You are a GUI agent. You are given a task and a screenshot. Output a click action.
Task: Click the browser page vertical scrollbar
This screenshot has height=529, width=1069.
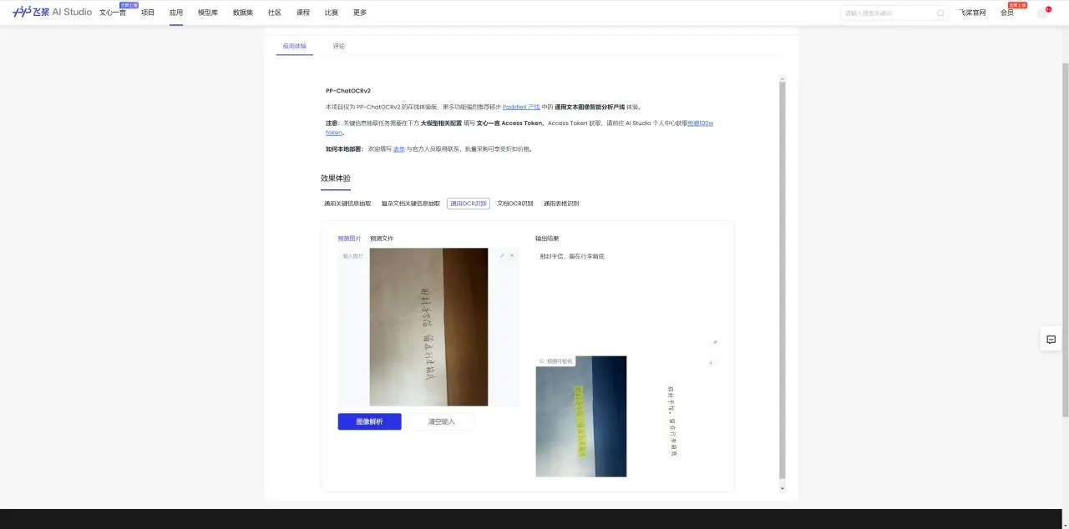[1065, 239]
